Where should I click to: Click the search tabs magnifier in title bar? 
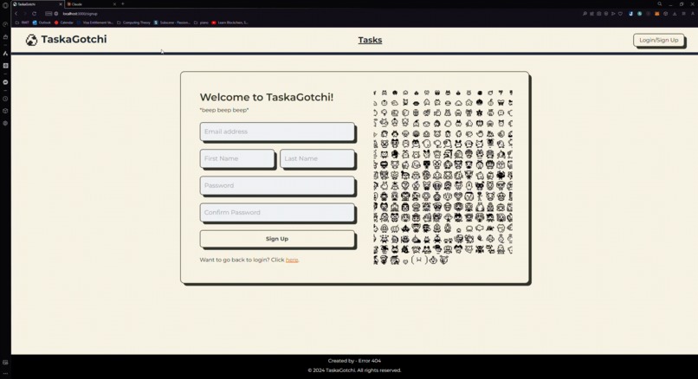tap(659, 4)
